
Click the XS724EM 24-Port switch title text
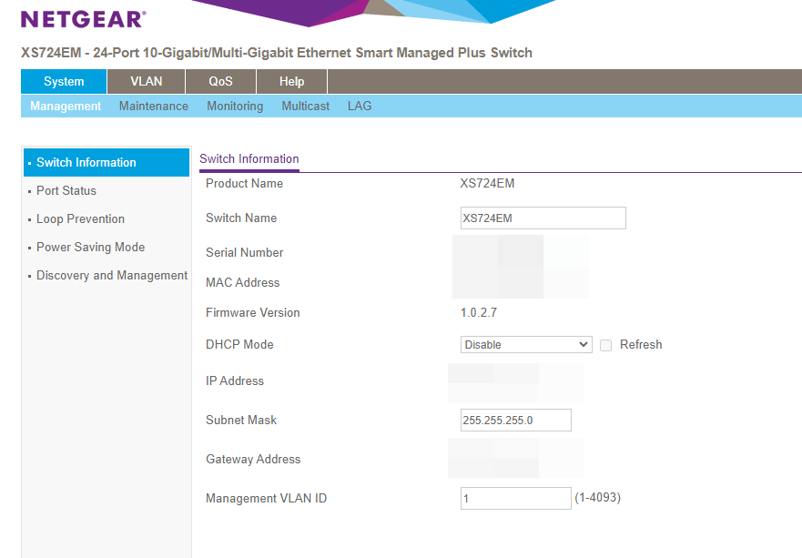pyautogui.click(x=276, y=53)
